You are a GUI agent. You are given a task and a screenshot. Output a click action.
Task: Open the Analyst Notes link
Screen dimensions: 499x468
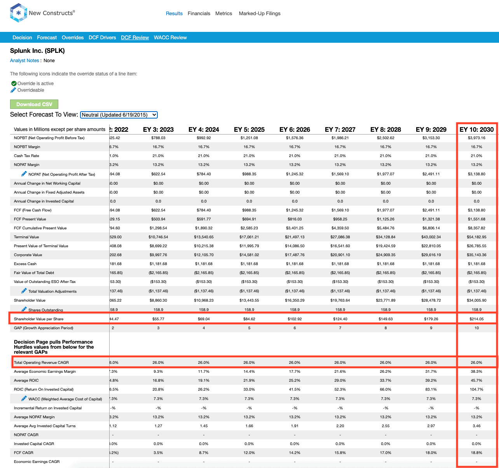coord(24,61)
